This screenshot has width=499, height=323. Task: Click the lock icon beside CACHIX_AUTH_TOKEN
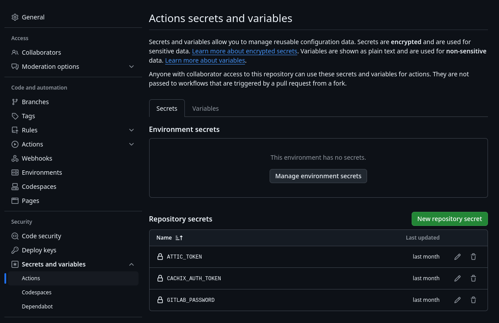coord(160,278)
